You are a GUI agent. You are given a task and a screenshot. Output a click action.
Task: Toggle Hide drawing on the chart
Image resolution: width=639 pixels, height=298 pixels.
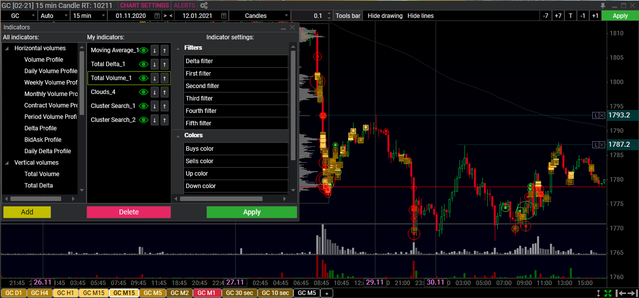tap(385, 15)
